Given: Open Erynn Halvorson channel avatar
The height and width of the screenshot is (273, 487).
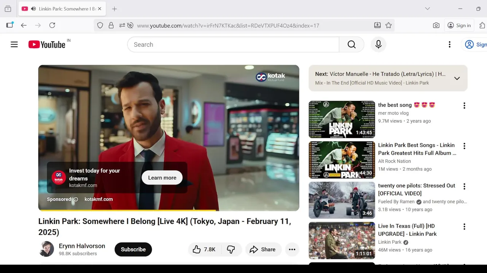Looking at the screenshot, I should click(x=46, y=249).
